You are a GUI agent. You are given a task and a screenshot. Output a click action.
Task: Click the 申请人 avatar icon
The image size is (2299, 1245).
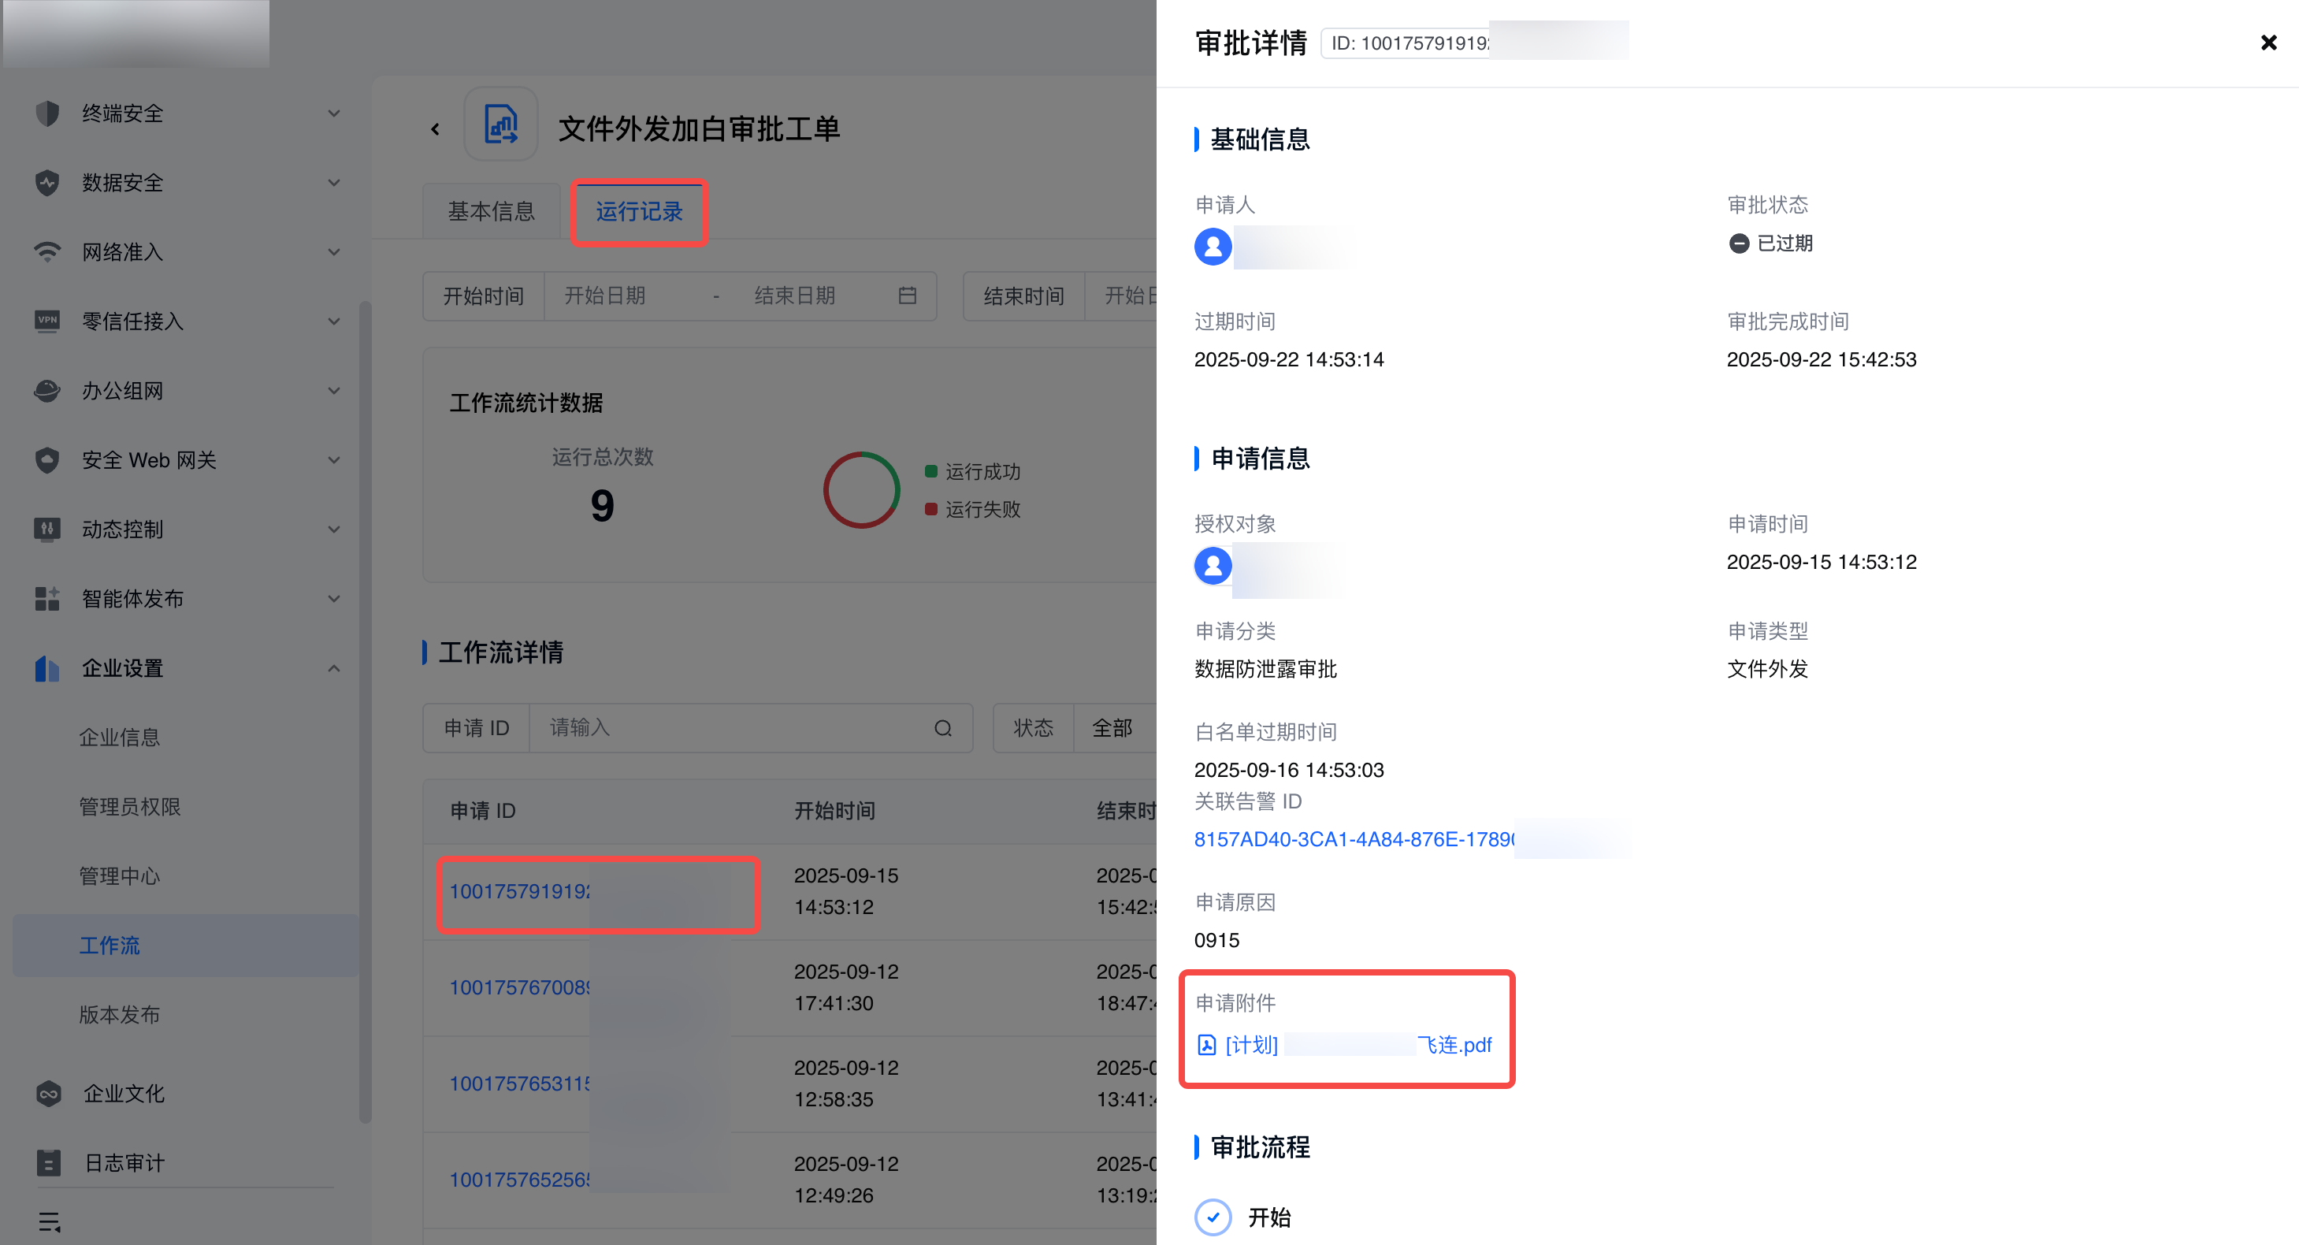tap(1213, 247)
